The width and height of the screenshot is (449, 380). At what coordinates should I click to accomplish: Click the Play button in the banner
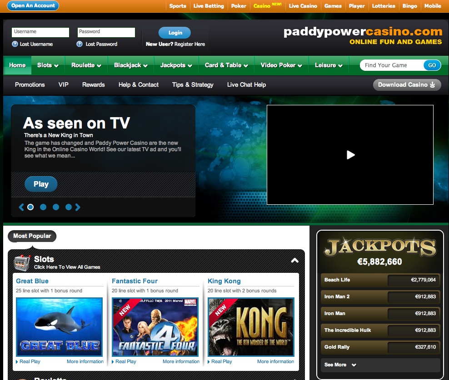coord(41,184)
